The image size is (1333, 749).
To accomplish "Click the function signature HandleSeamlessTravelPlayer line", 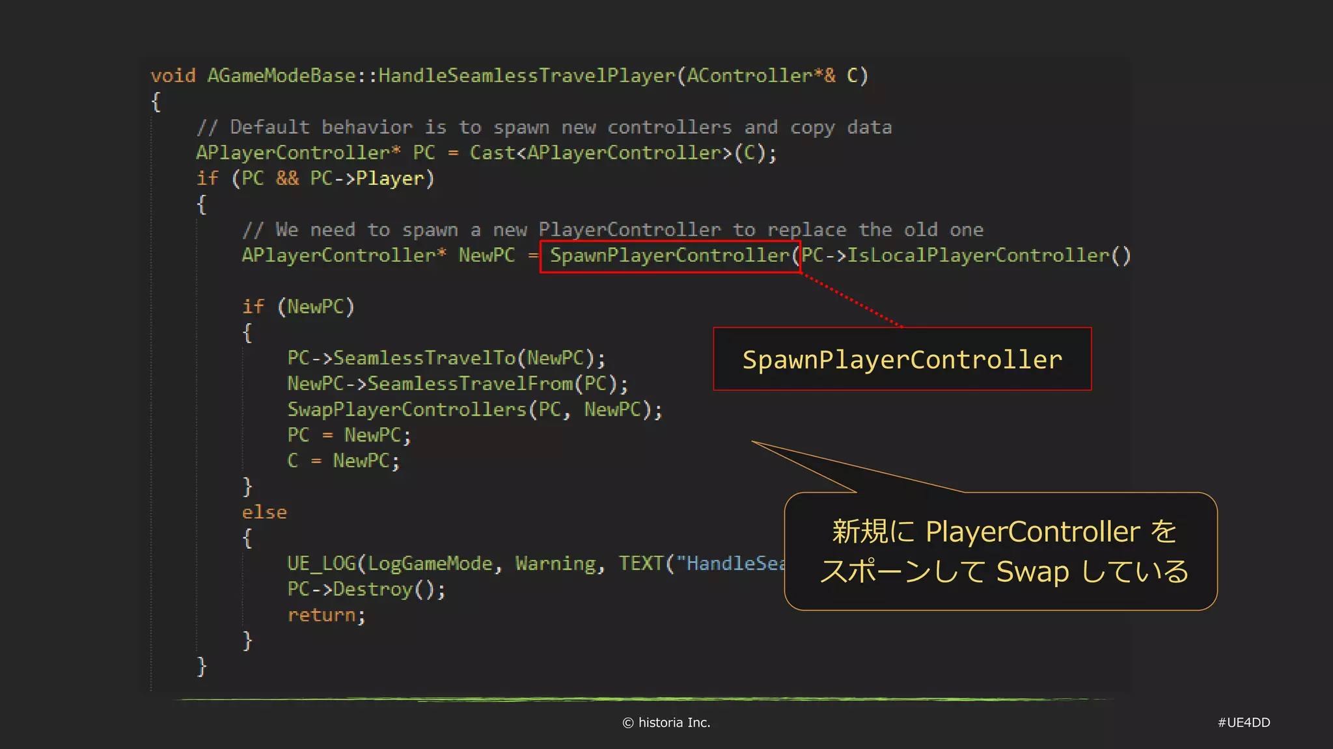I will [x=510, y=76].
